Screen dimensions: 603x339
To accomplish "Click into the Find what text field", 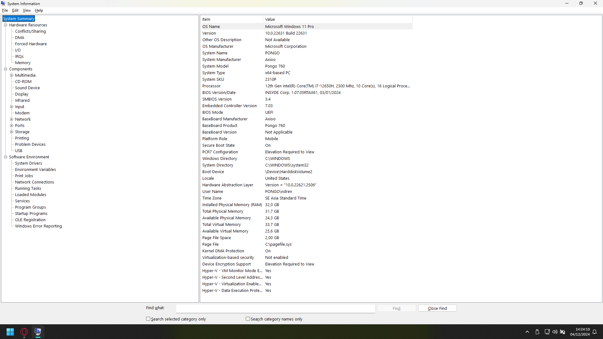I will point(275,309).
